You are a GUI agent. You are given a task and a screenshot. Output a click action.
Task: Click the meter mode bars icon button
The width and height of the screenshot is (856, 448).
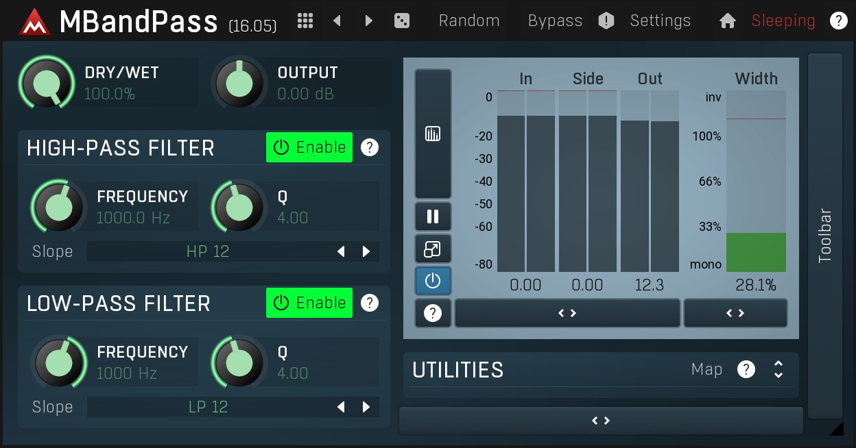pos(433,134)
